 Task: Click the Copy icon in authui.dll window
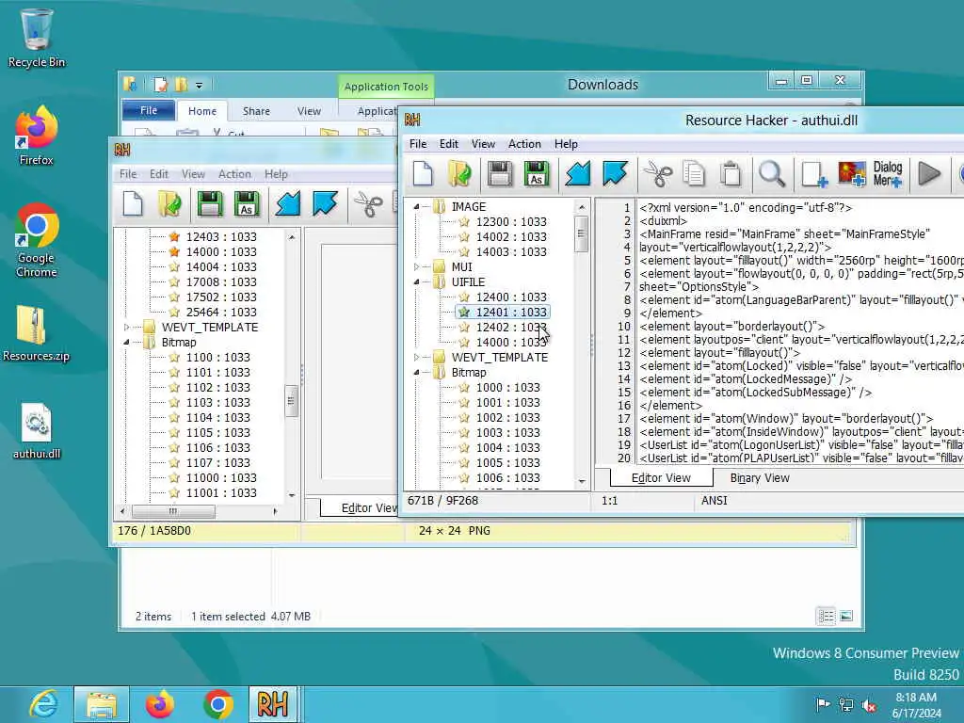tap(694, 174)
